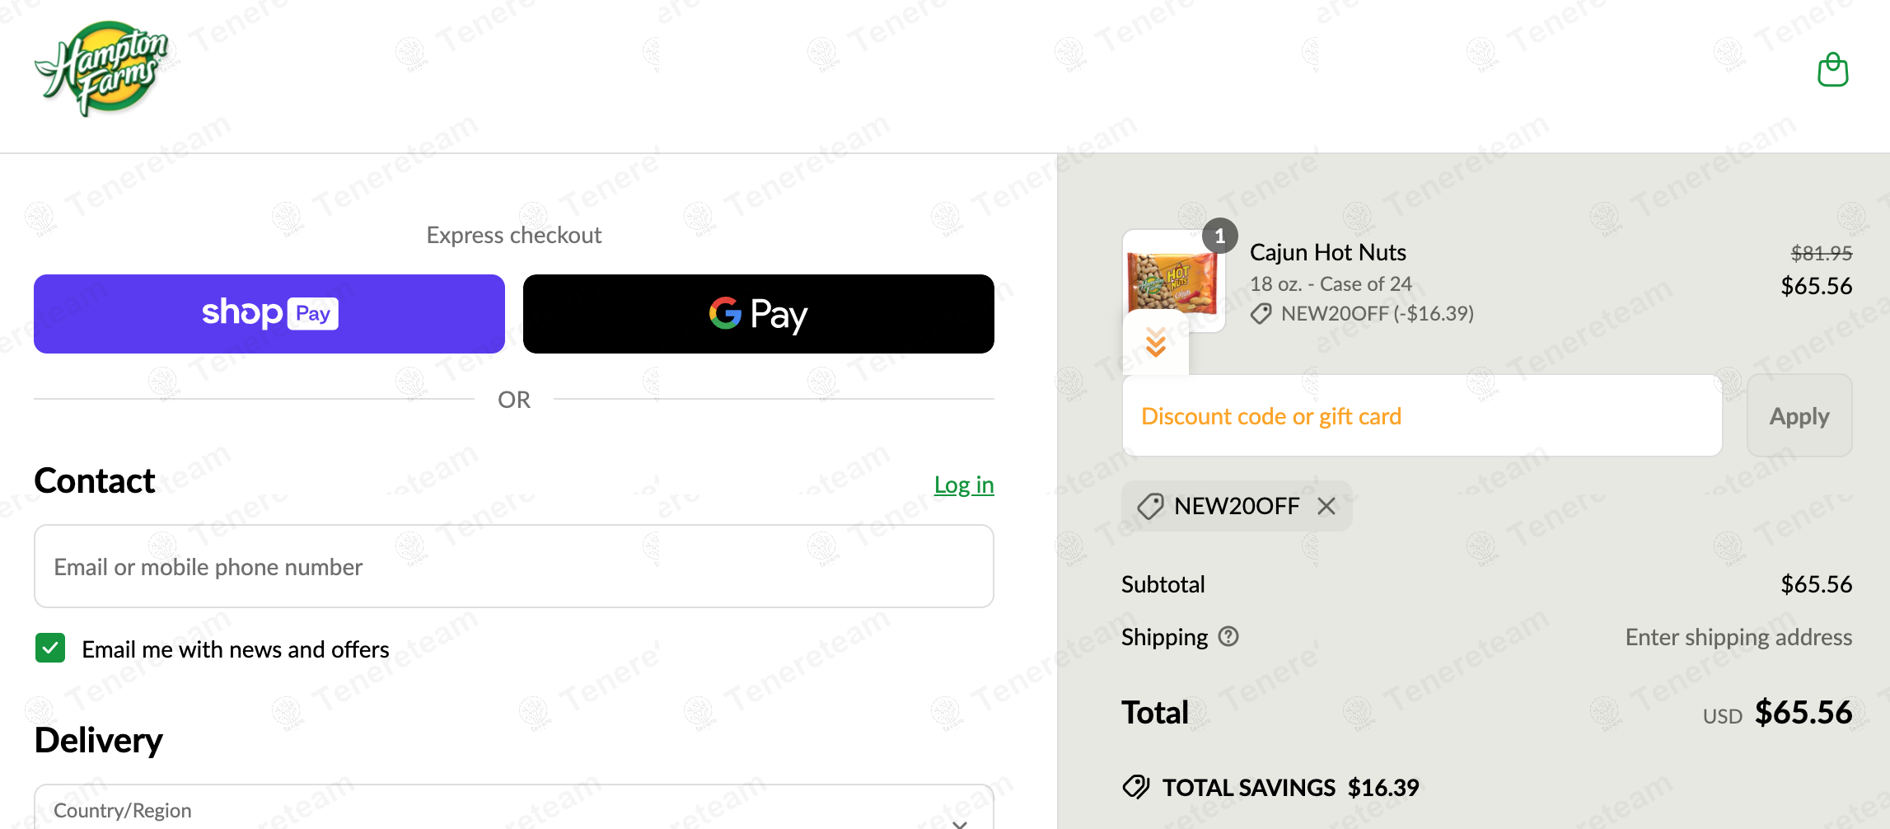Pay with Shop Pay express checkout
1890x829 pixels.
269,314
